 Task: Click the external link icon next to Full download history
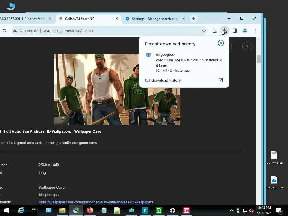click(220, 80)
